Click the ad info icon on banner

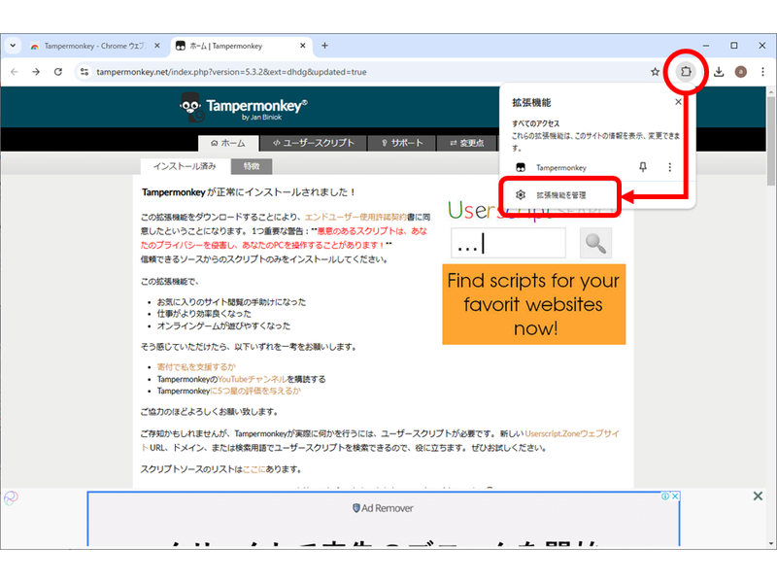coord(665,497)
